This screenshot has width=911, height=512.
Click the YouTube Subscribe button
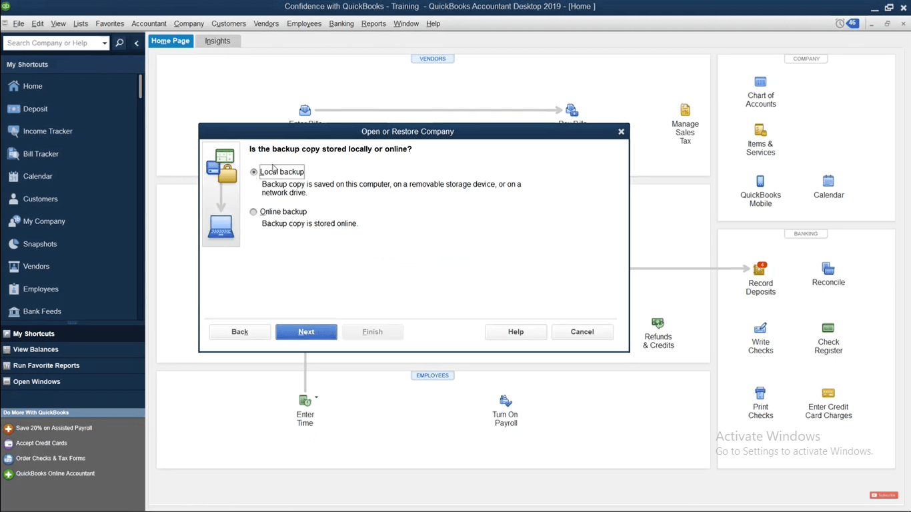(x=884, y=495)
